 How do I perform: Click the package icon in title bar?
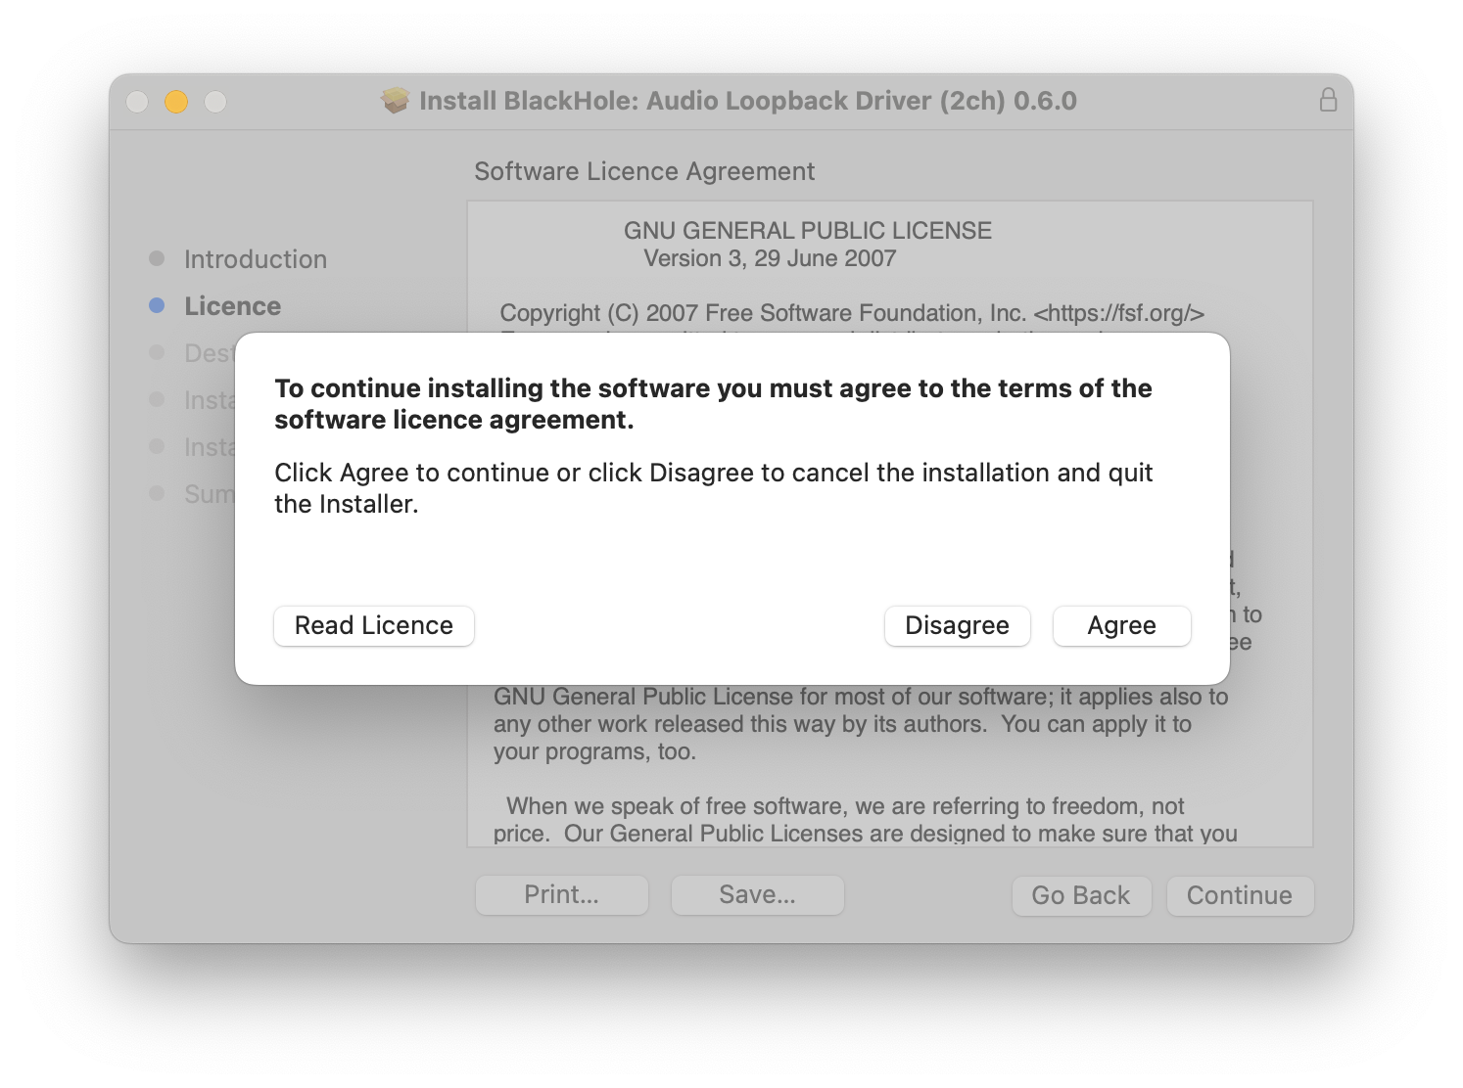(x=395, y=101)
